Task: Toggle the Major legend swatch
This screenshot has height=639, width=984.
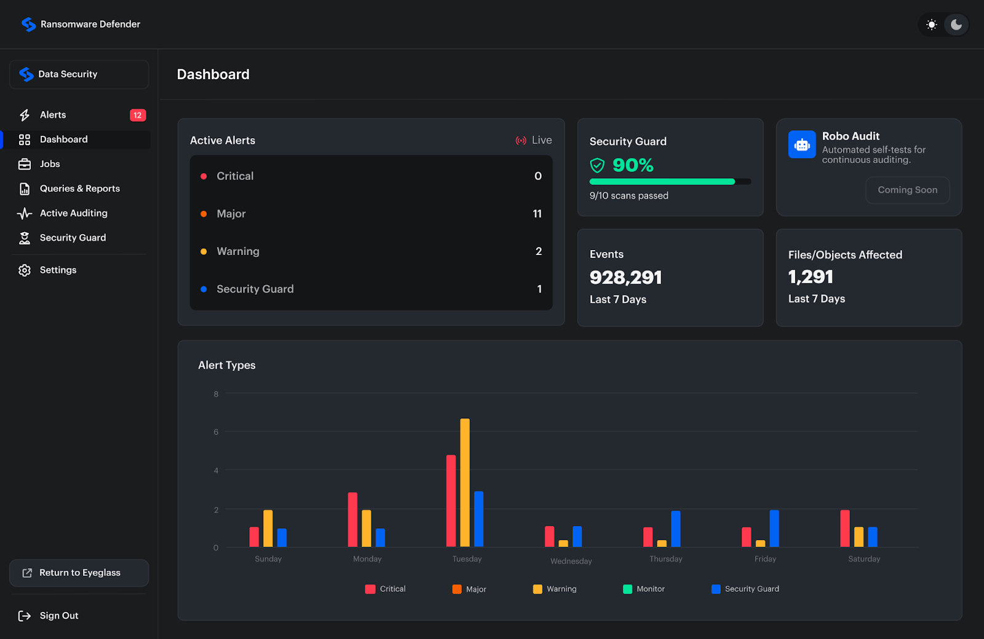Action: coord(457,589)
